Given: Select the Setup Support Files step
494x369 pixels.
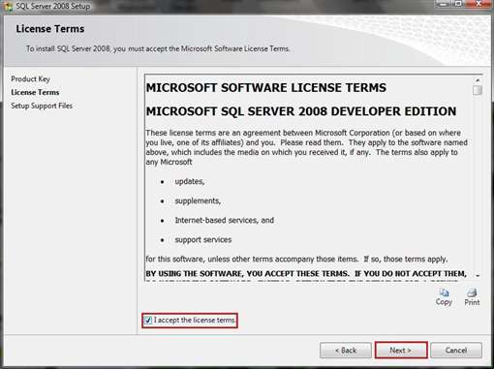Looking at the screenshot, I should (x=42, y=106).
